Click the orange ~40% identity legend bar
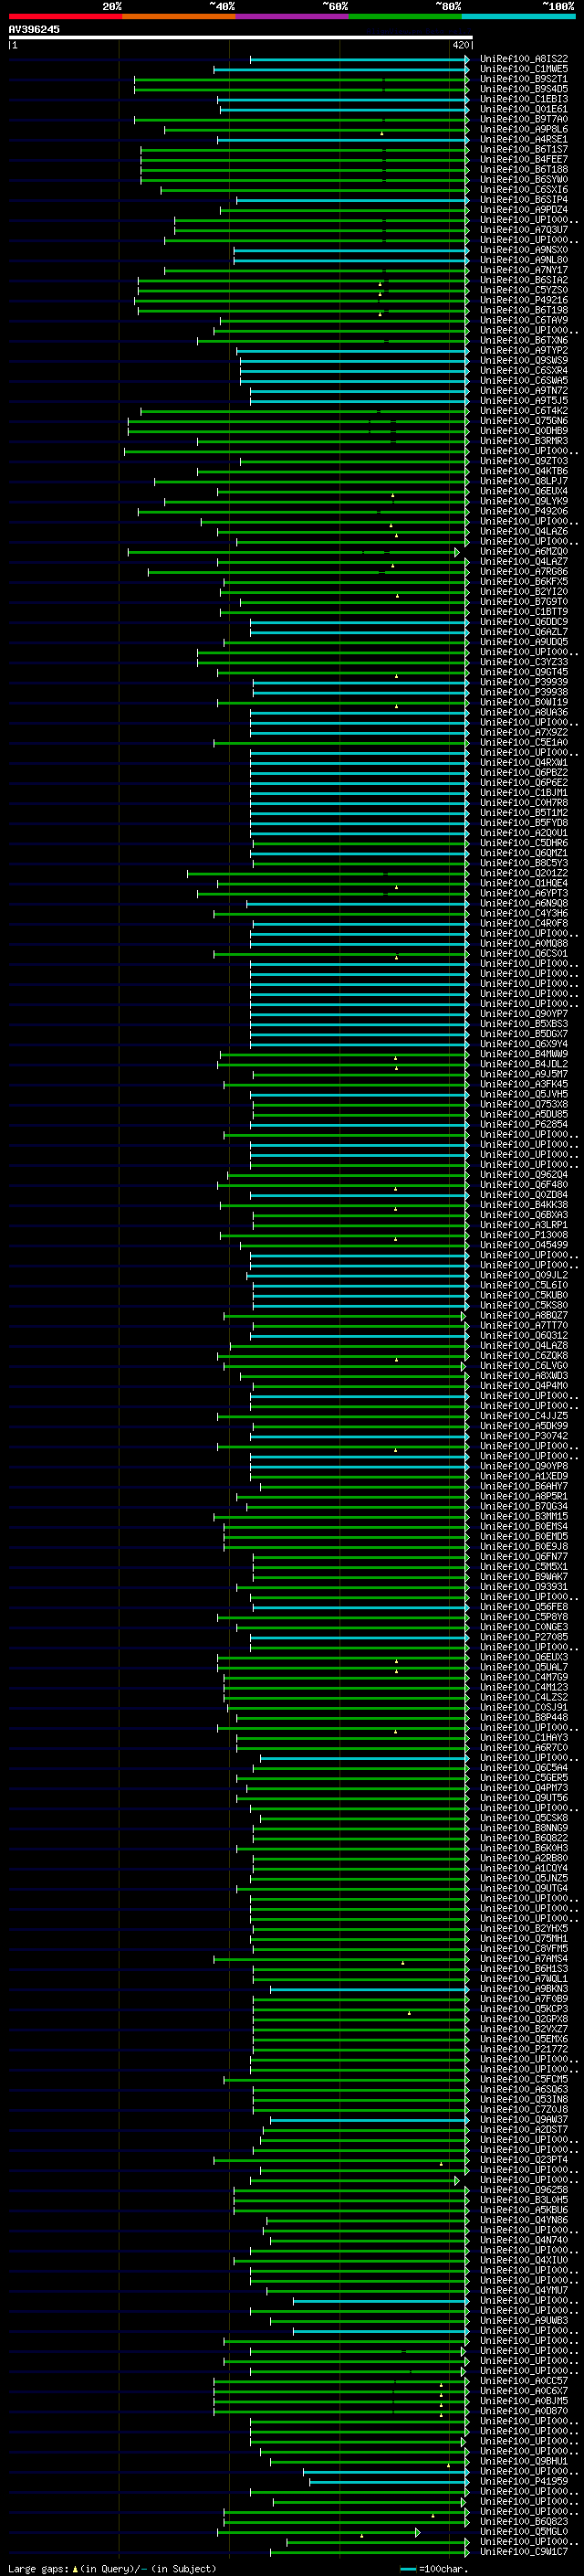This screenshot has height=2576, width=584. 179,16
